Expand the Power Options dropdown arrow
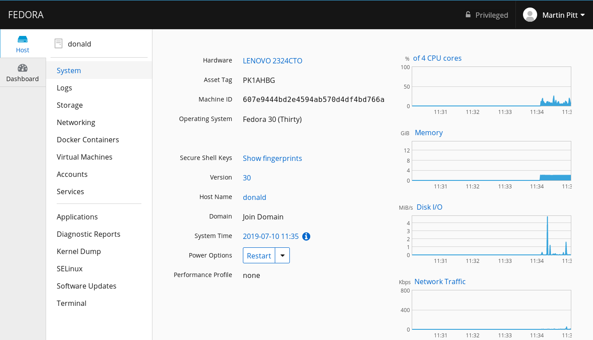Image resolution: width=593 pixels, height=340 pixels. [x=283, y=255]
